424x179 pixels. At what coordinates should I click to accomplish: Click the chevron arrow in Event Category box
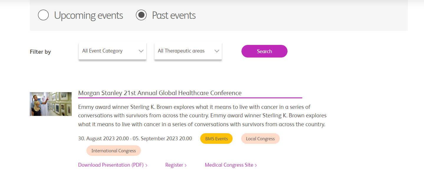click(141, 51)
